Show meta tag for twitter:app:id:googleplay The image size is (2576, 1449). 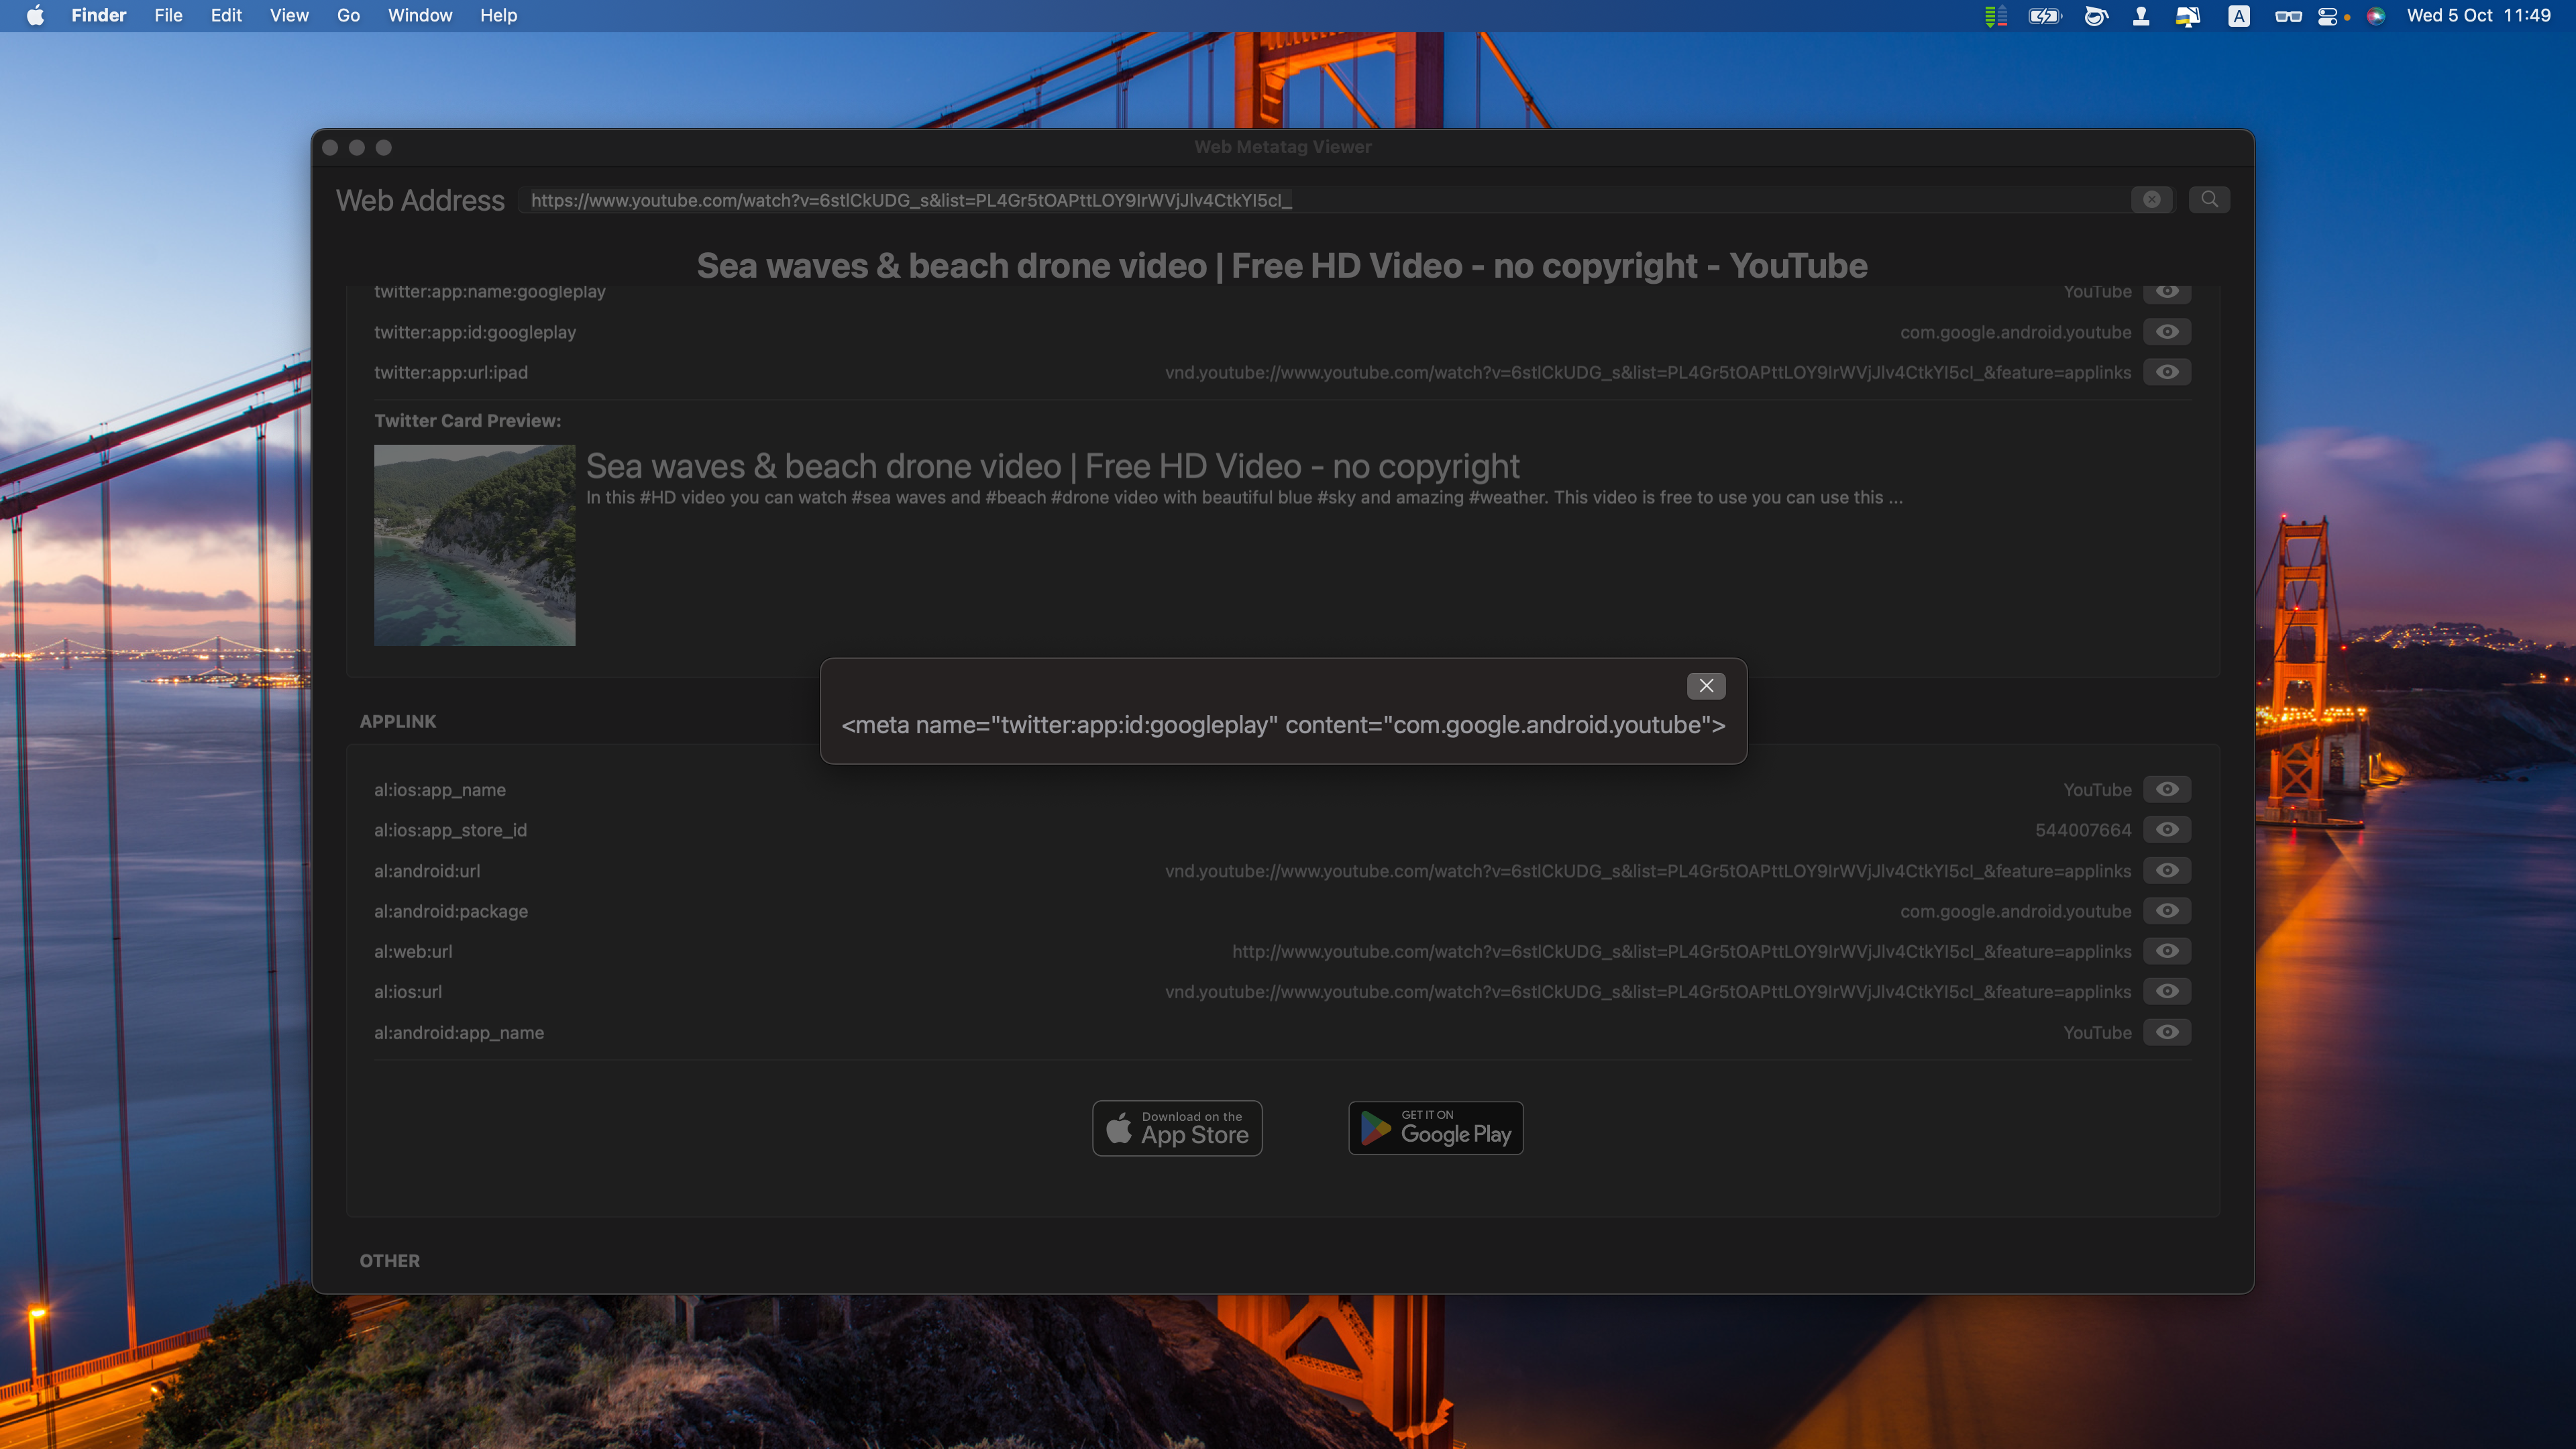[x=2167, y=332]
